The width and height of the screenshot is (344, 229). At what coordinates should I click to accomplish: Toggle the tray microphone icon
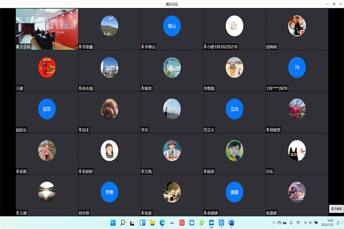pos(291,223)
